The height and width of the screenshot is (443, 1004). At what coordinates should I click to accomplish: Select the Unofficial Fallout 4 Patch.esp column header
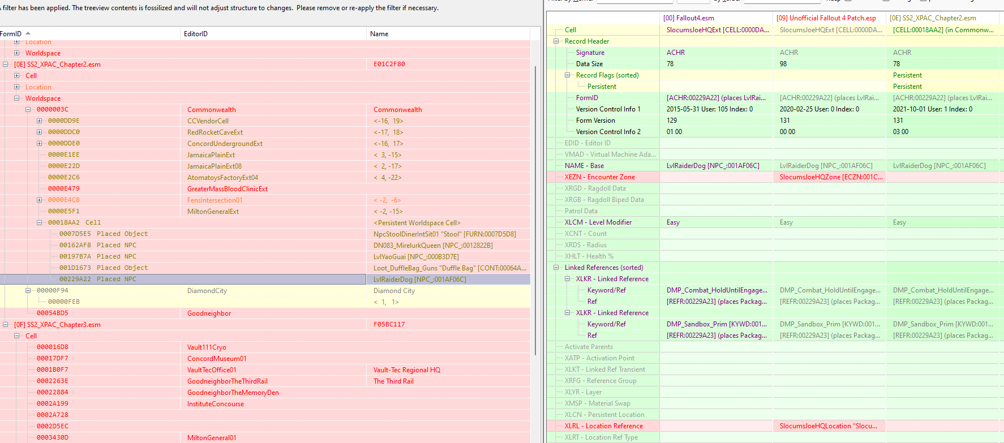click(830, 18)
